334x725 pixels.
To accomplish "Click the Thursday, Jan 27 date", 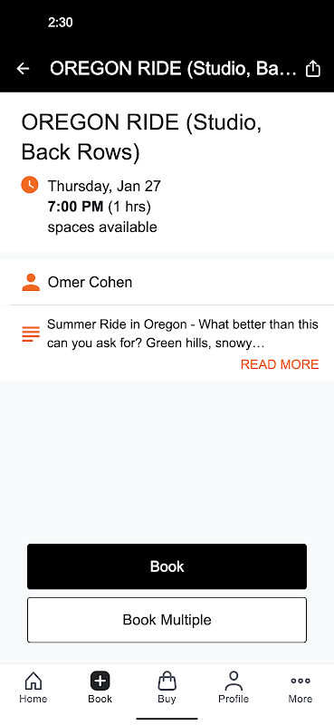I will 104,187.
